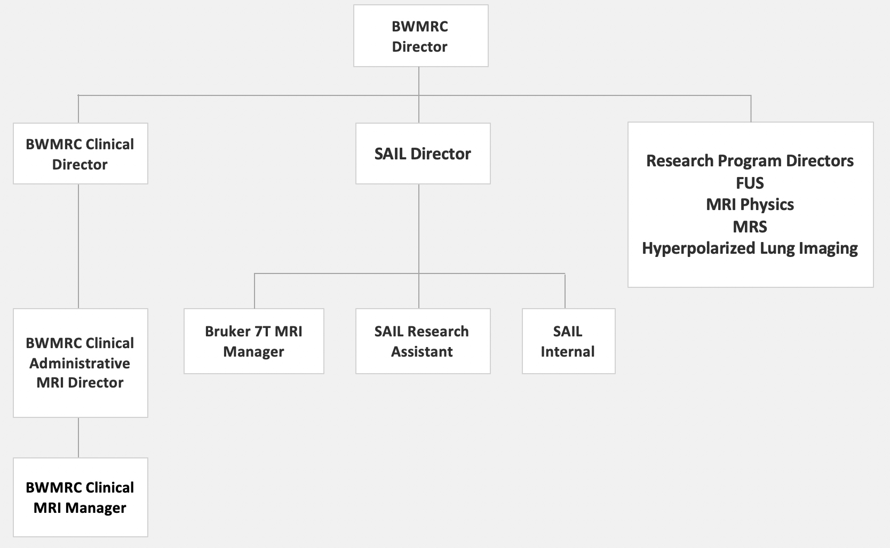Select the FUS text line
The width and height of the screenshot is (890, 548).
coord(750,183)
